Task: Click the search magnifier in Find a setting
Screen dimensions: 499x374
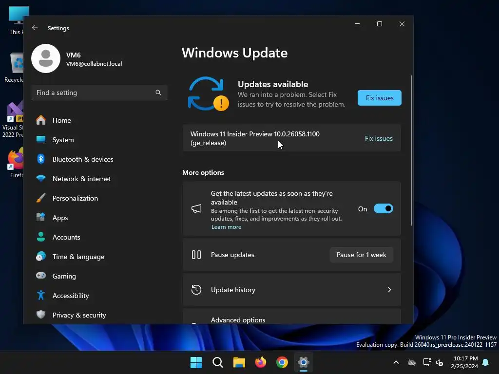Action: coord(158,93)
